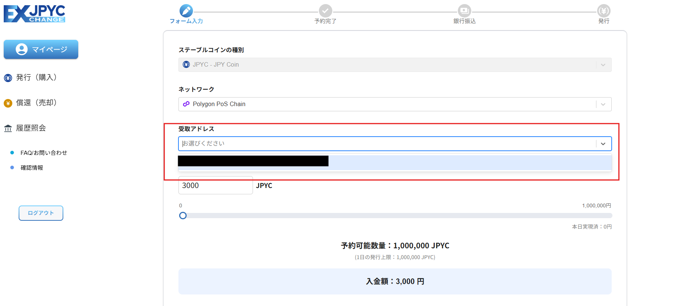This screenshot has width=697, height=306.
Task: Click the 予約完了 step label
Action: tap(325, 21)
